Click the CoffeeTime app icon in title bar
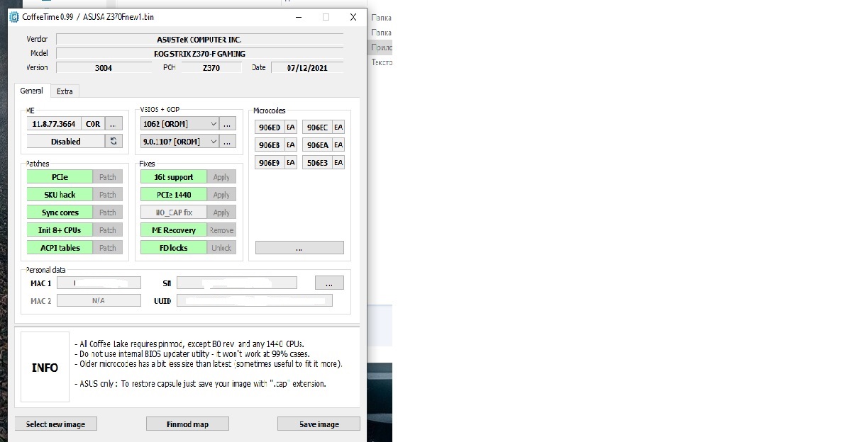Viewport: 857px width, 442px height. pyautogui.click(x=13, y=17)
